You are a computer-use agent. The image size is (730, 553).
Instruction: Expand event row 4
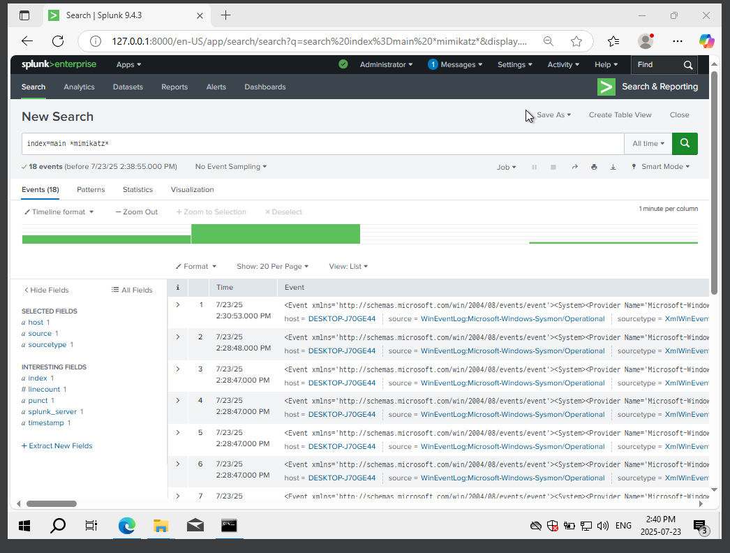point(178,401)
